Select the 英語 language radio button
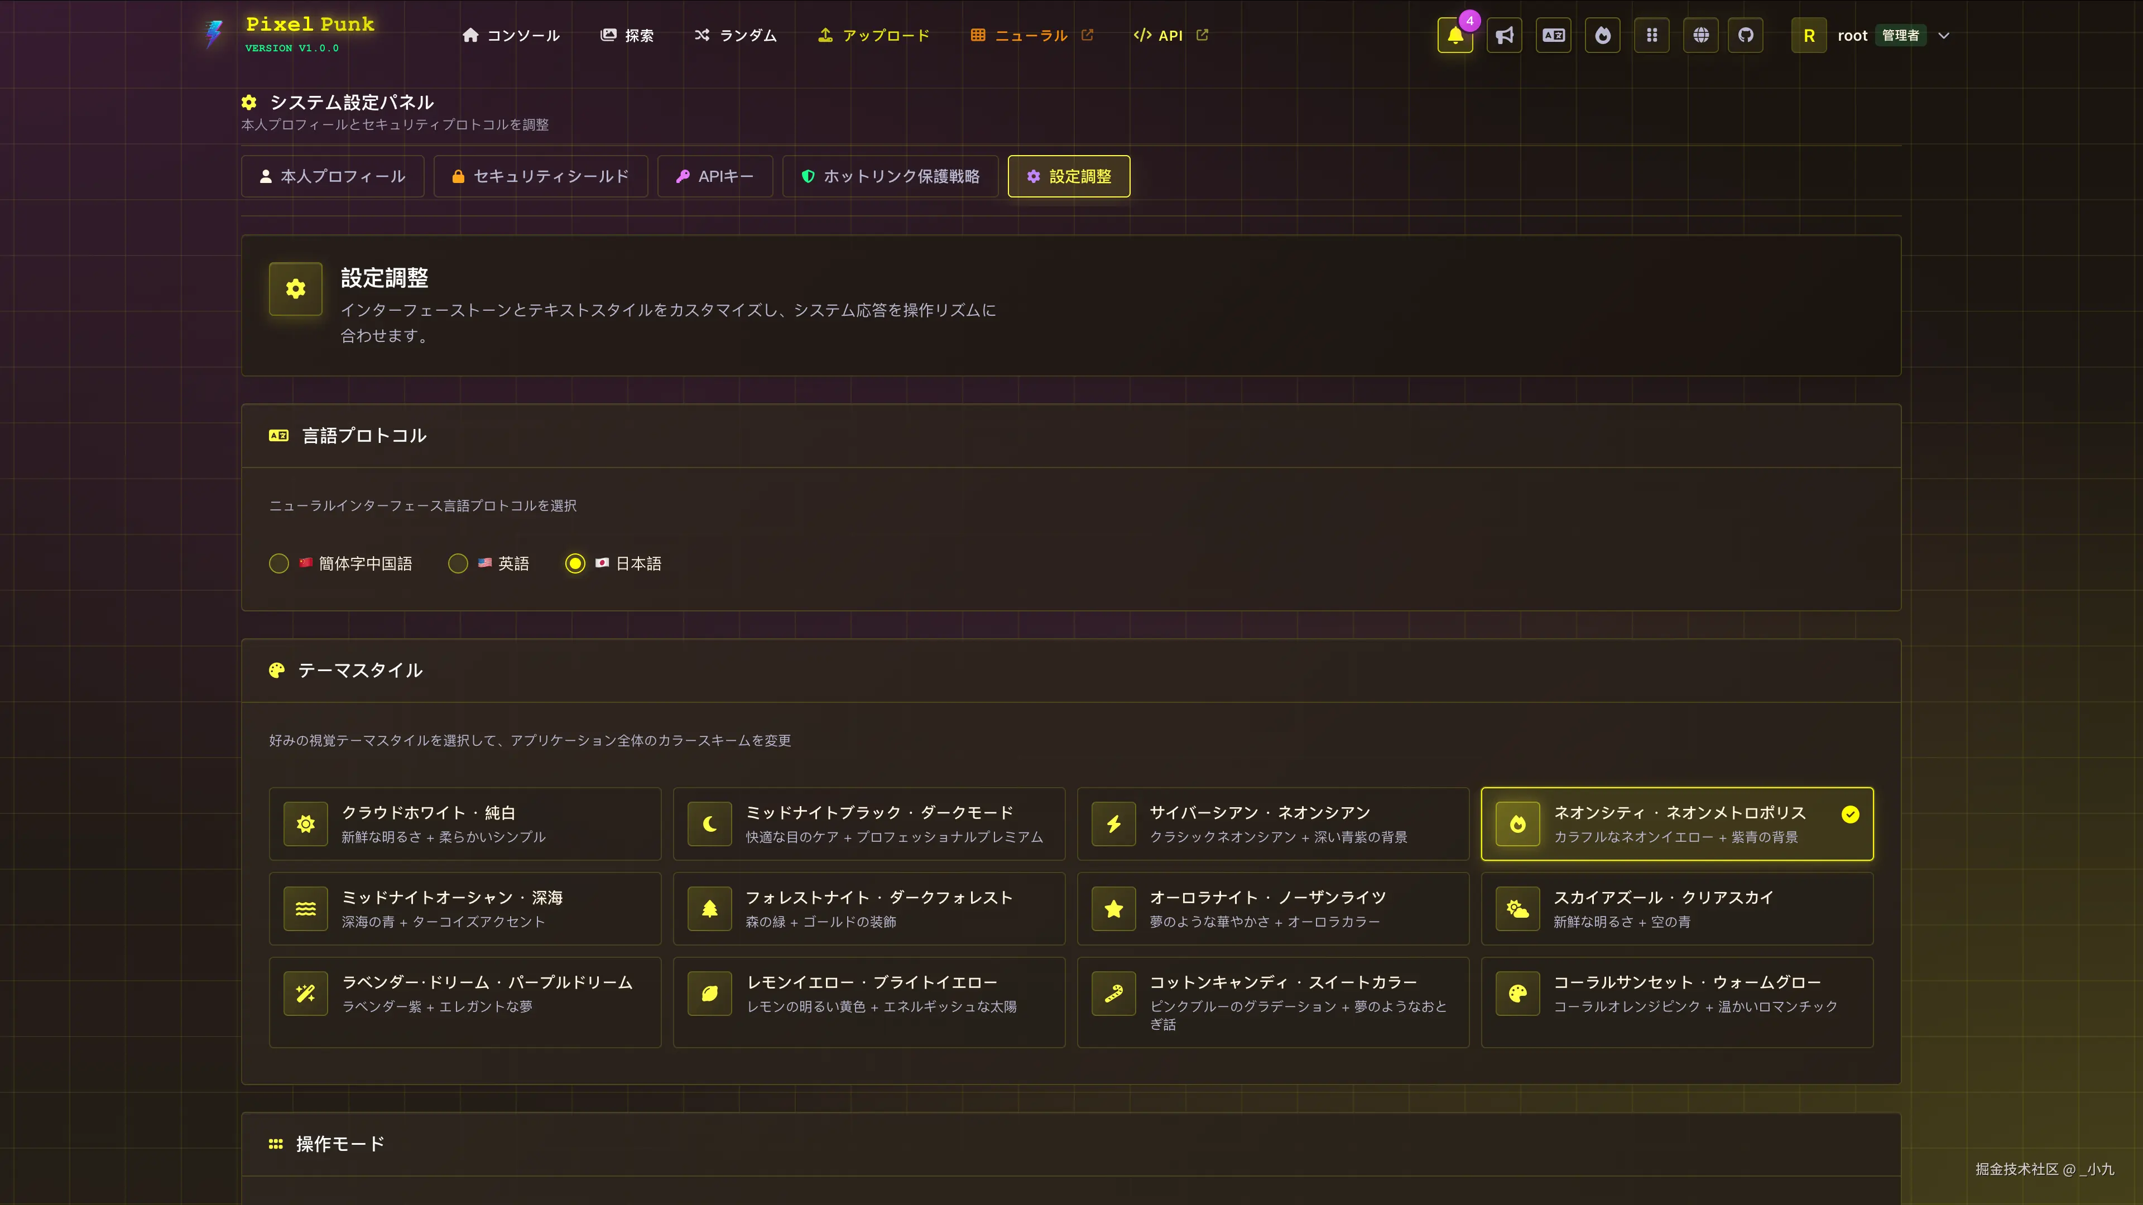This screenshot has height=1205, width=2143. pos(458,563)
